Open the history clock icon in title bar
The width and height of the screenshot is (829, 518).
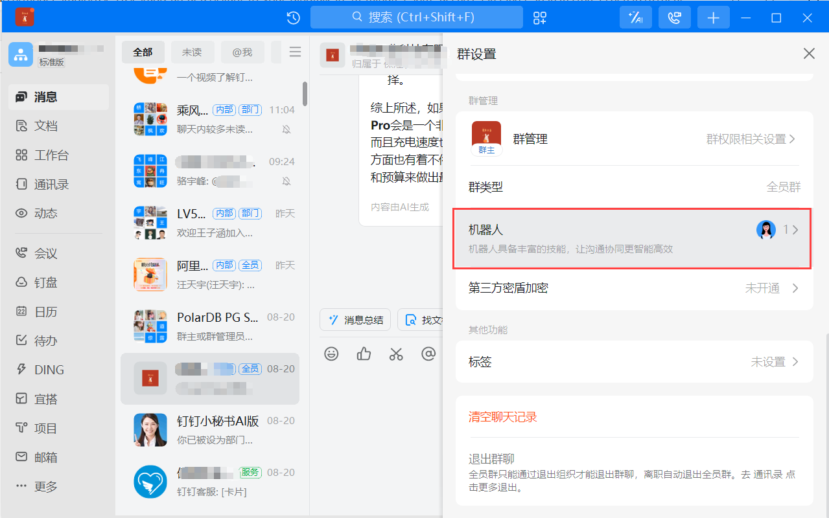coord(294,17)
